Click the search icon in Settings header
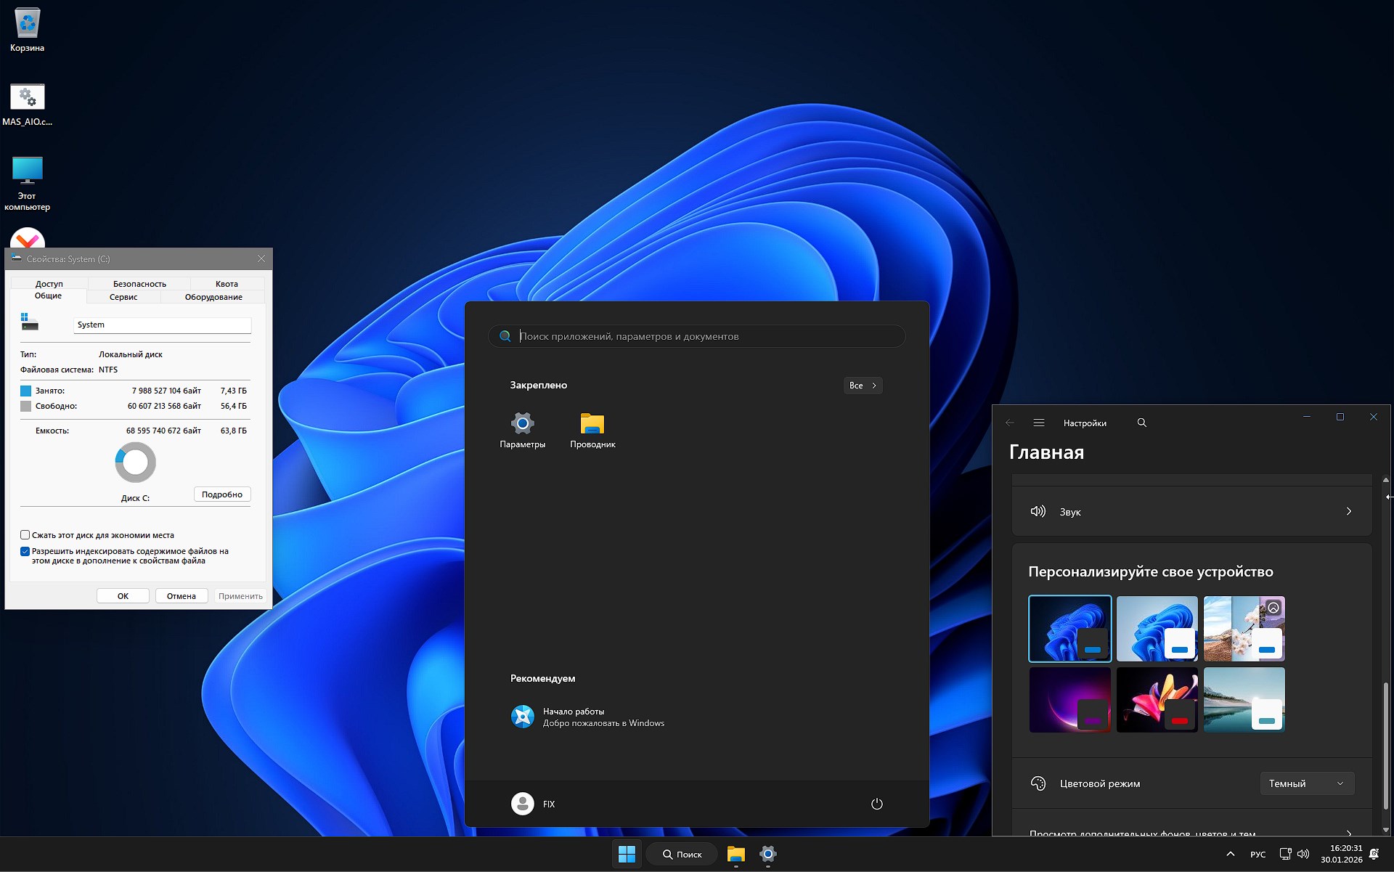Screen dimensions: 1394x872 tap(1142, 423)
